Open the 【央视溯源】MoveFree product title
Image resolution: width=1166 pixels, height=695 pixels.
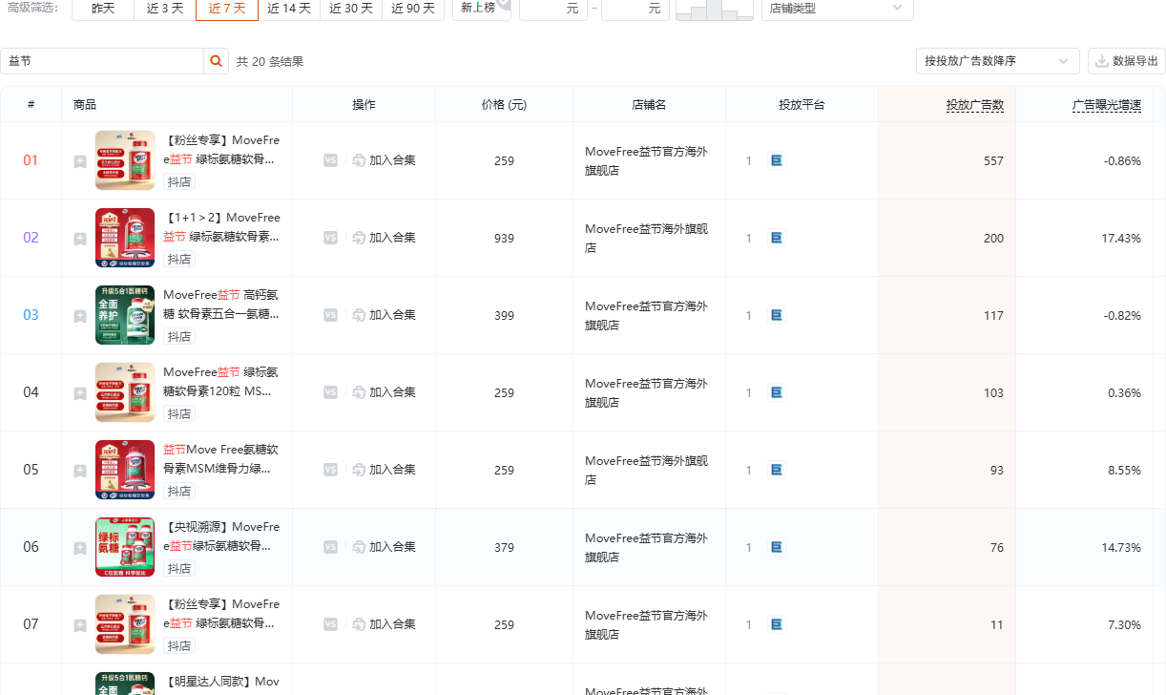[222, 537]
